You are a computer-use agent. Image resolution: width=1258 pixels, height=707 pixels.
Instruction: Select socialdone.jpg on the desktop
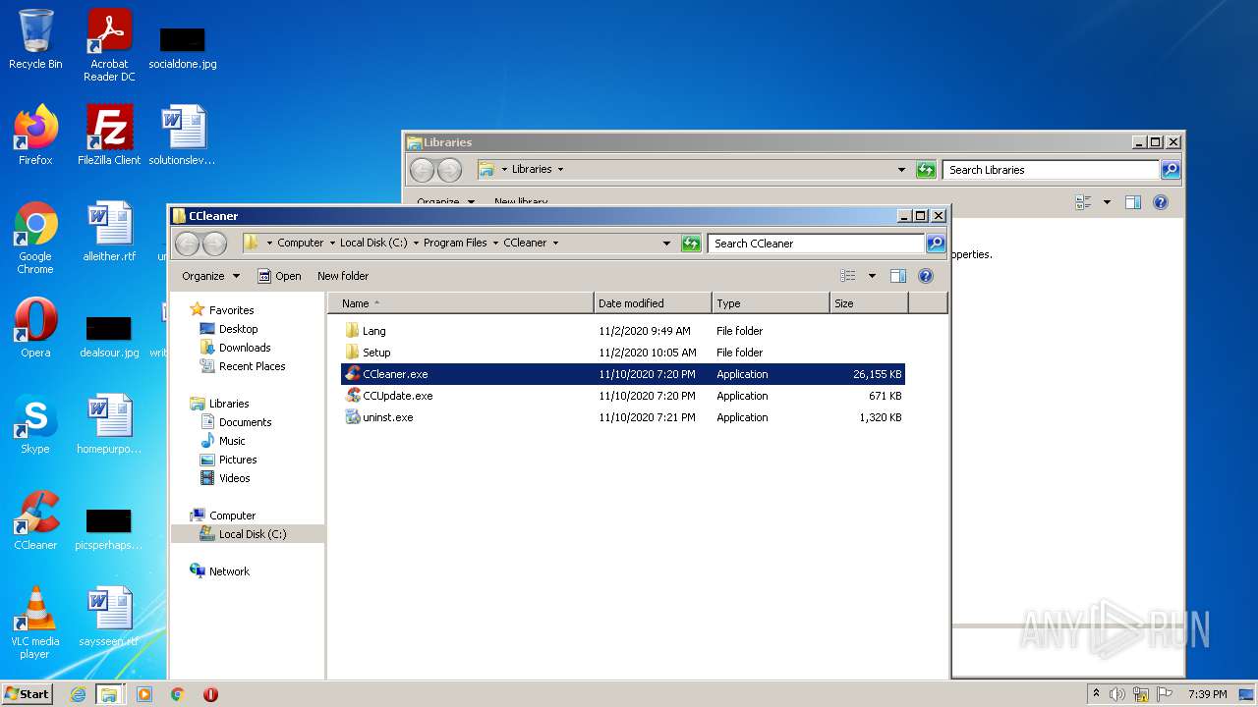tap(183, 46)
